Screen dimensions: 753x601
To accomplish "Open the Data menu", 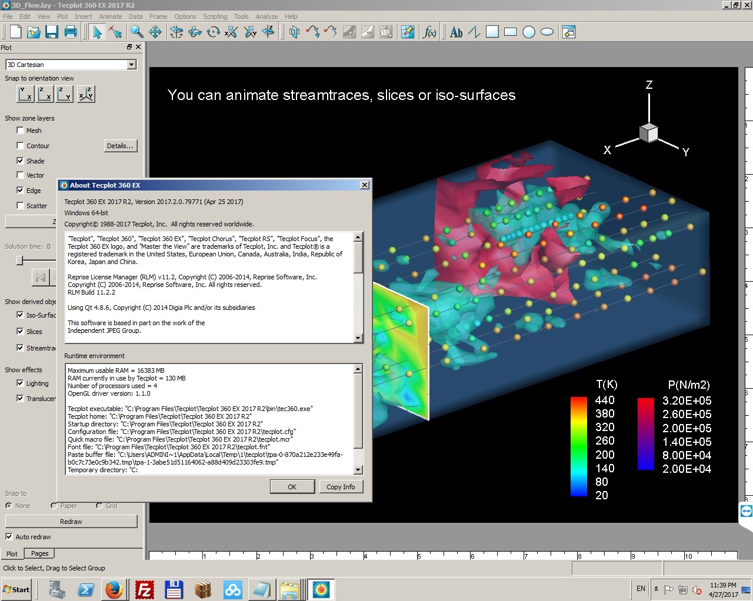I will [135, 16].
